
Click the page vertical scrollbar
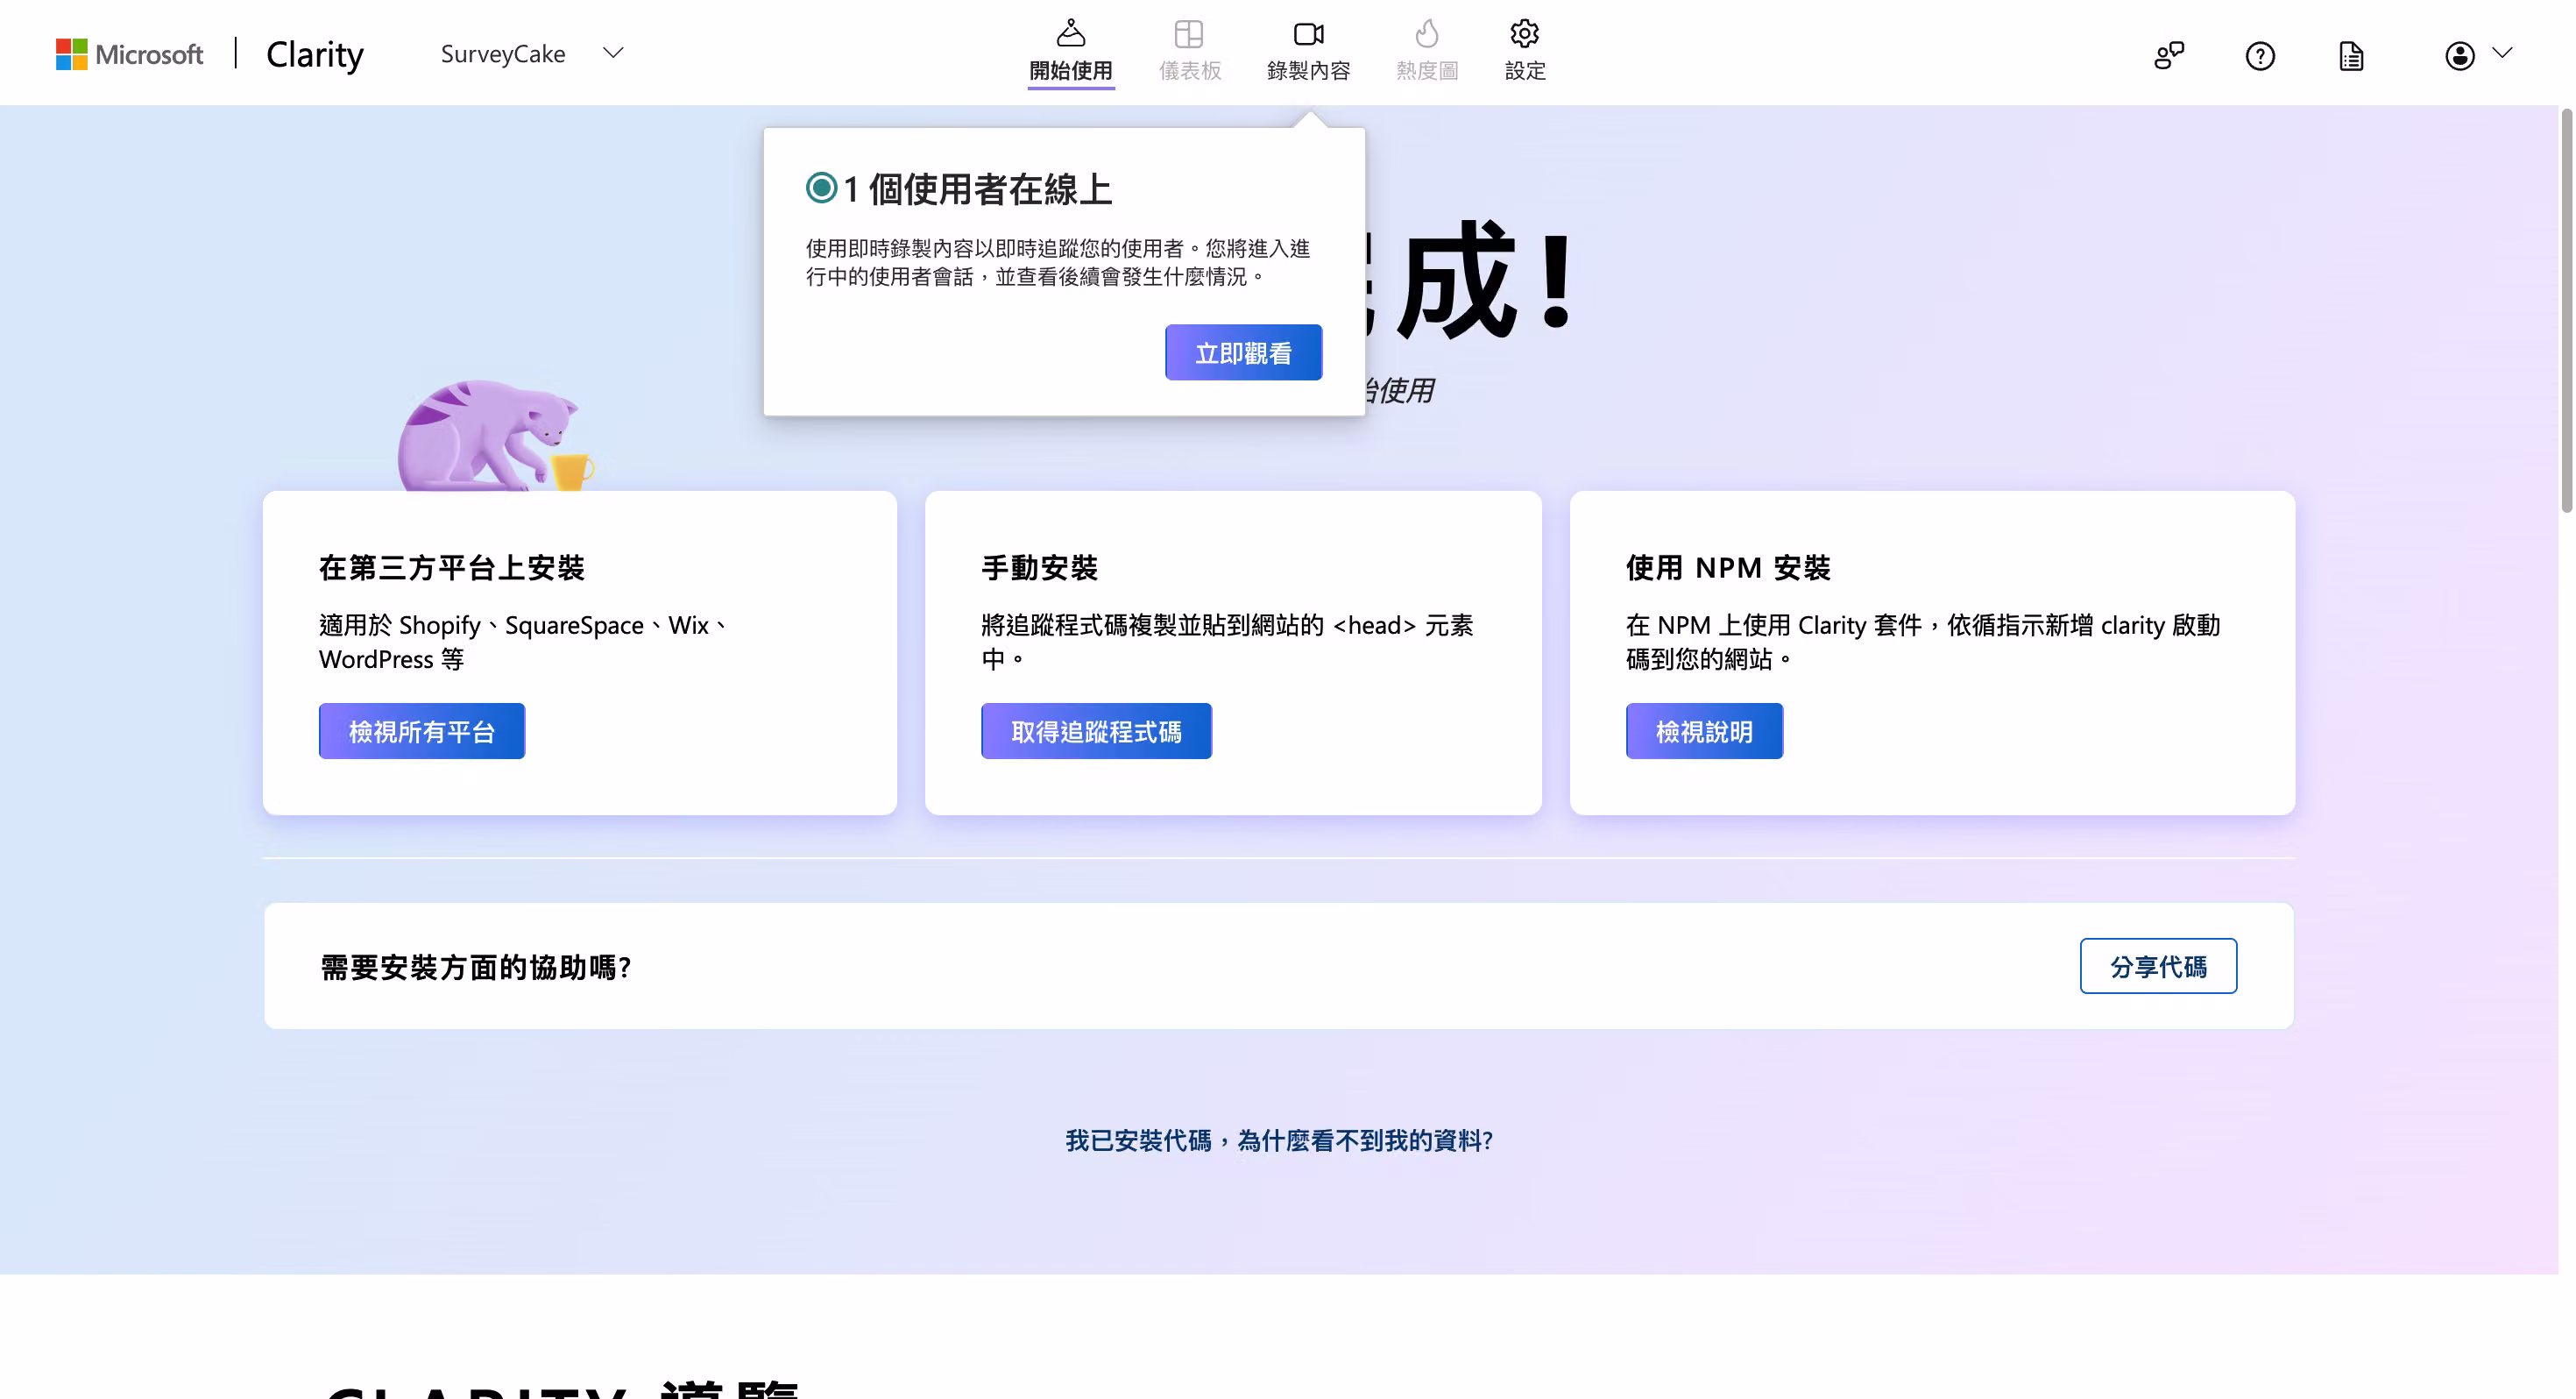coord(2567,310)
